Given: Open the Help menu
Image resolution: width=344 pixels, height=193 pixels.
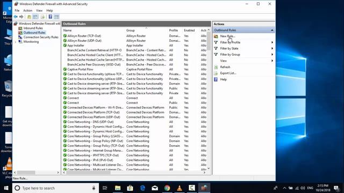Looking at the screenshot, I should coord(49,11).
